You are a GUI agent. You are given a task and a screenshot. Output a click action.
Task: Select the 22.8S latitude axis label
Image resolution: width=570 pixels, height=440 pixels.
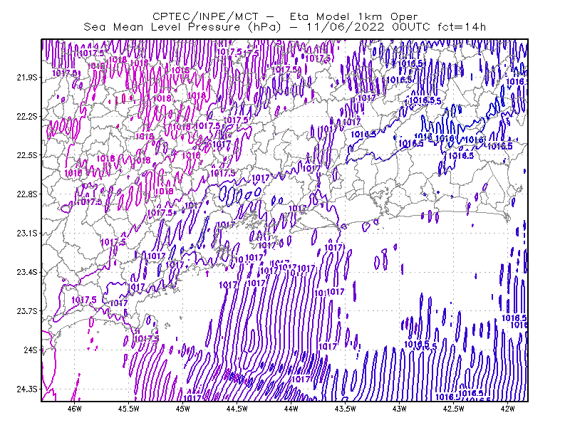coord(27,194)
